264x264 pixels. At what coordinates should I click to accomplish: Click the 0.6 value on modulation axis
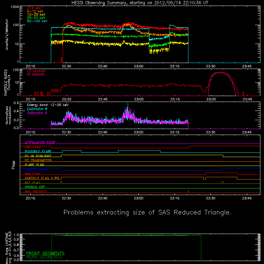(x=16, y=103)
